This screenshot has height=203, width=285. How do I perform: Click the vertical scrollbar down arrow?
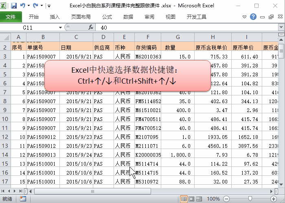(281, 184)
